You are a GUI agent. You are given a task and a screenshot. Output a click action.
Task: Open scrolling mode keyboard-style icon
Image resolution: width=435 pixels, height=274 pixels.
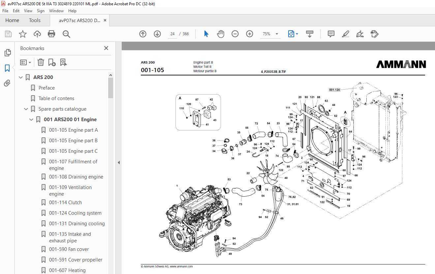(310, 34)
